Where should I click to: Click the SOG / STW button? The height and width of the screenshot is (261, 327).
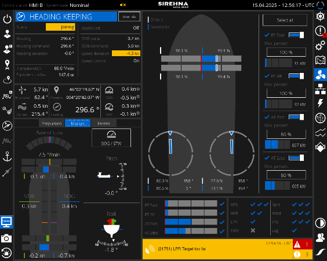pyautogui.click(x=111, y=138)
